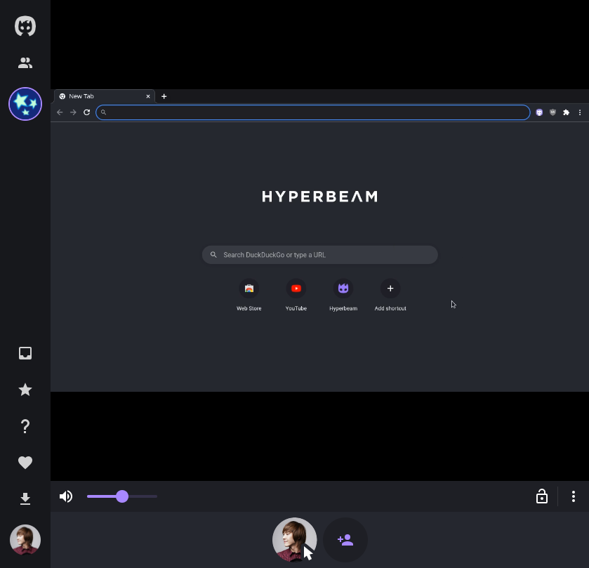
Task: Open user profile avatar in sidebar
Action: point(25,540)
